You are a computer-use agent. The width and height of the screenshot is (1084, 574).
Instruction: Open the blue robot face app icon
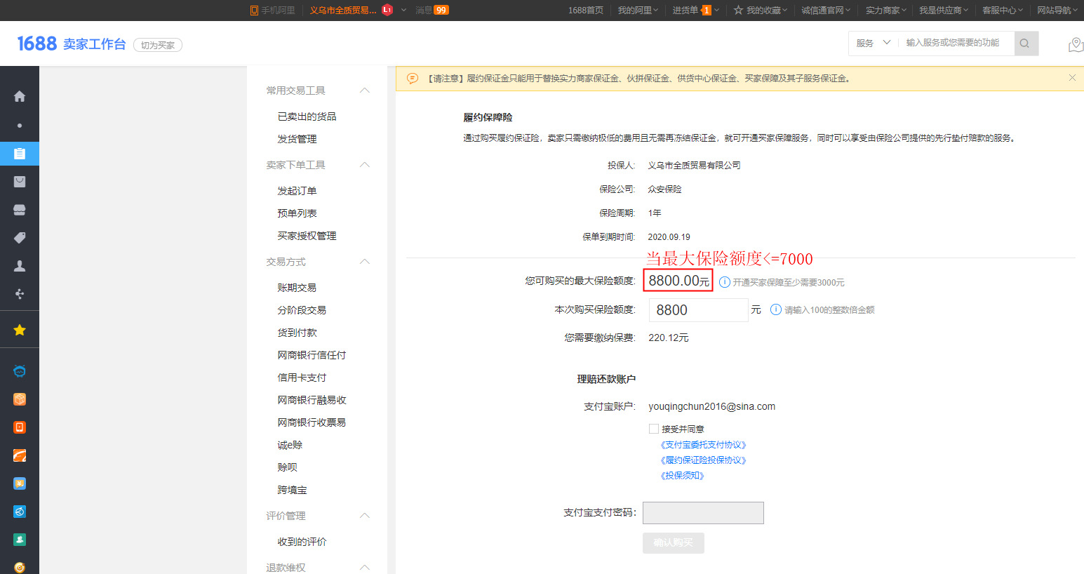coord(20,371)
